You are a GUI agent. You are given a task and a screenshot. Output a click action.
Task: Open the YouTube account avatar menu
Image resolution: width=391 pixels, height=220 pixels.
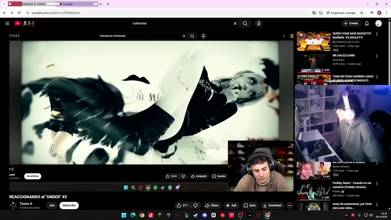(x=378, y=23)
